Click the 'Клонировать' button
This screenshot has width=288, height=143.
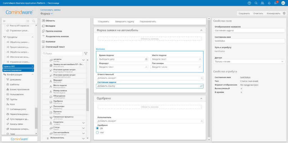(273, 13)
